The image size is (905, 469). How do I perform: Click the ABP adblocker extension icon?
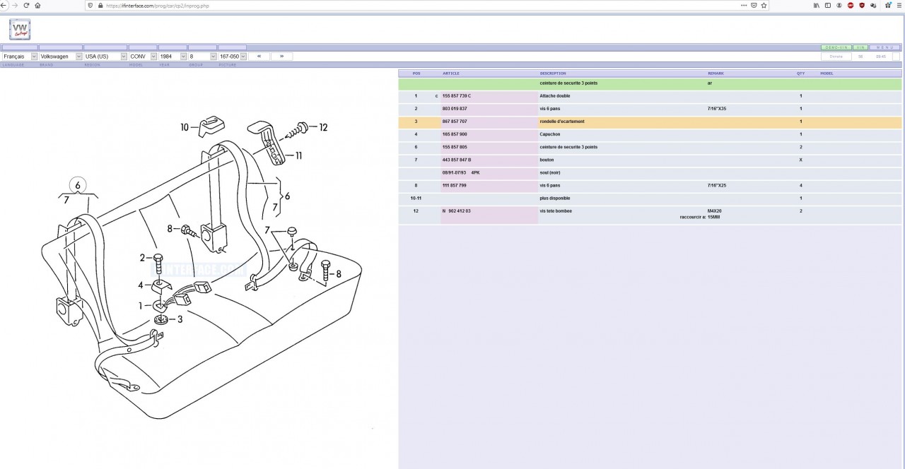coord(851,5)
